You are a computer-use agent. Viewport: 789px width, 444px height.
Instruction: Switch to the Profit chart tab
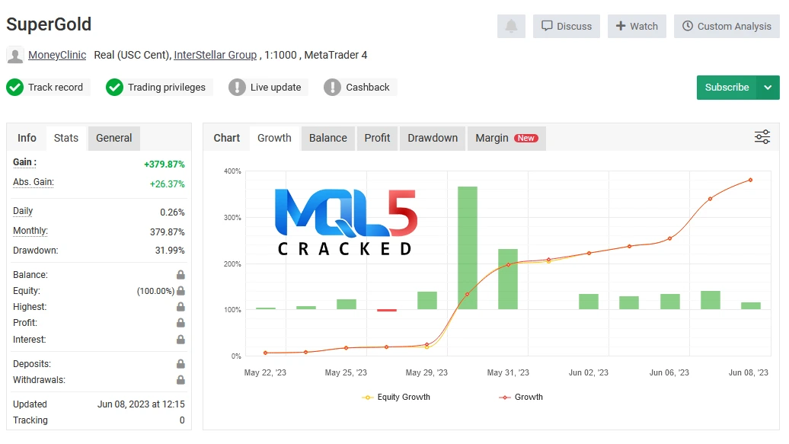click(378, 138)
